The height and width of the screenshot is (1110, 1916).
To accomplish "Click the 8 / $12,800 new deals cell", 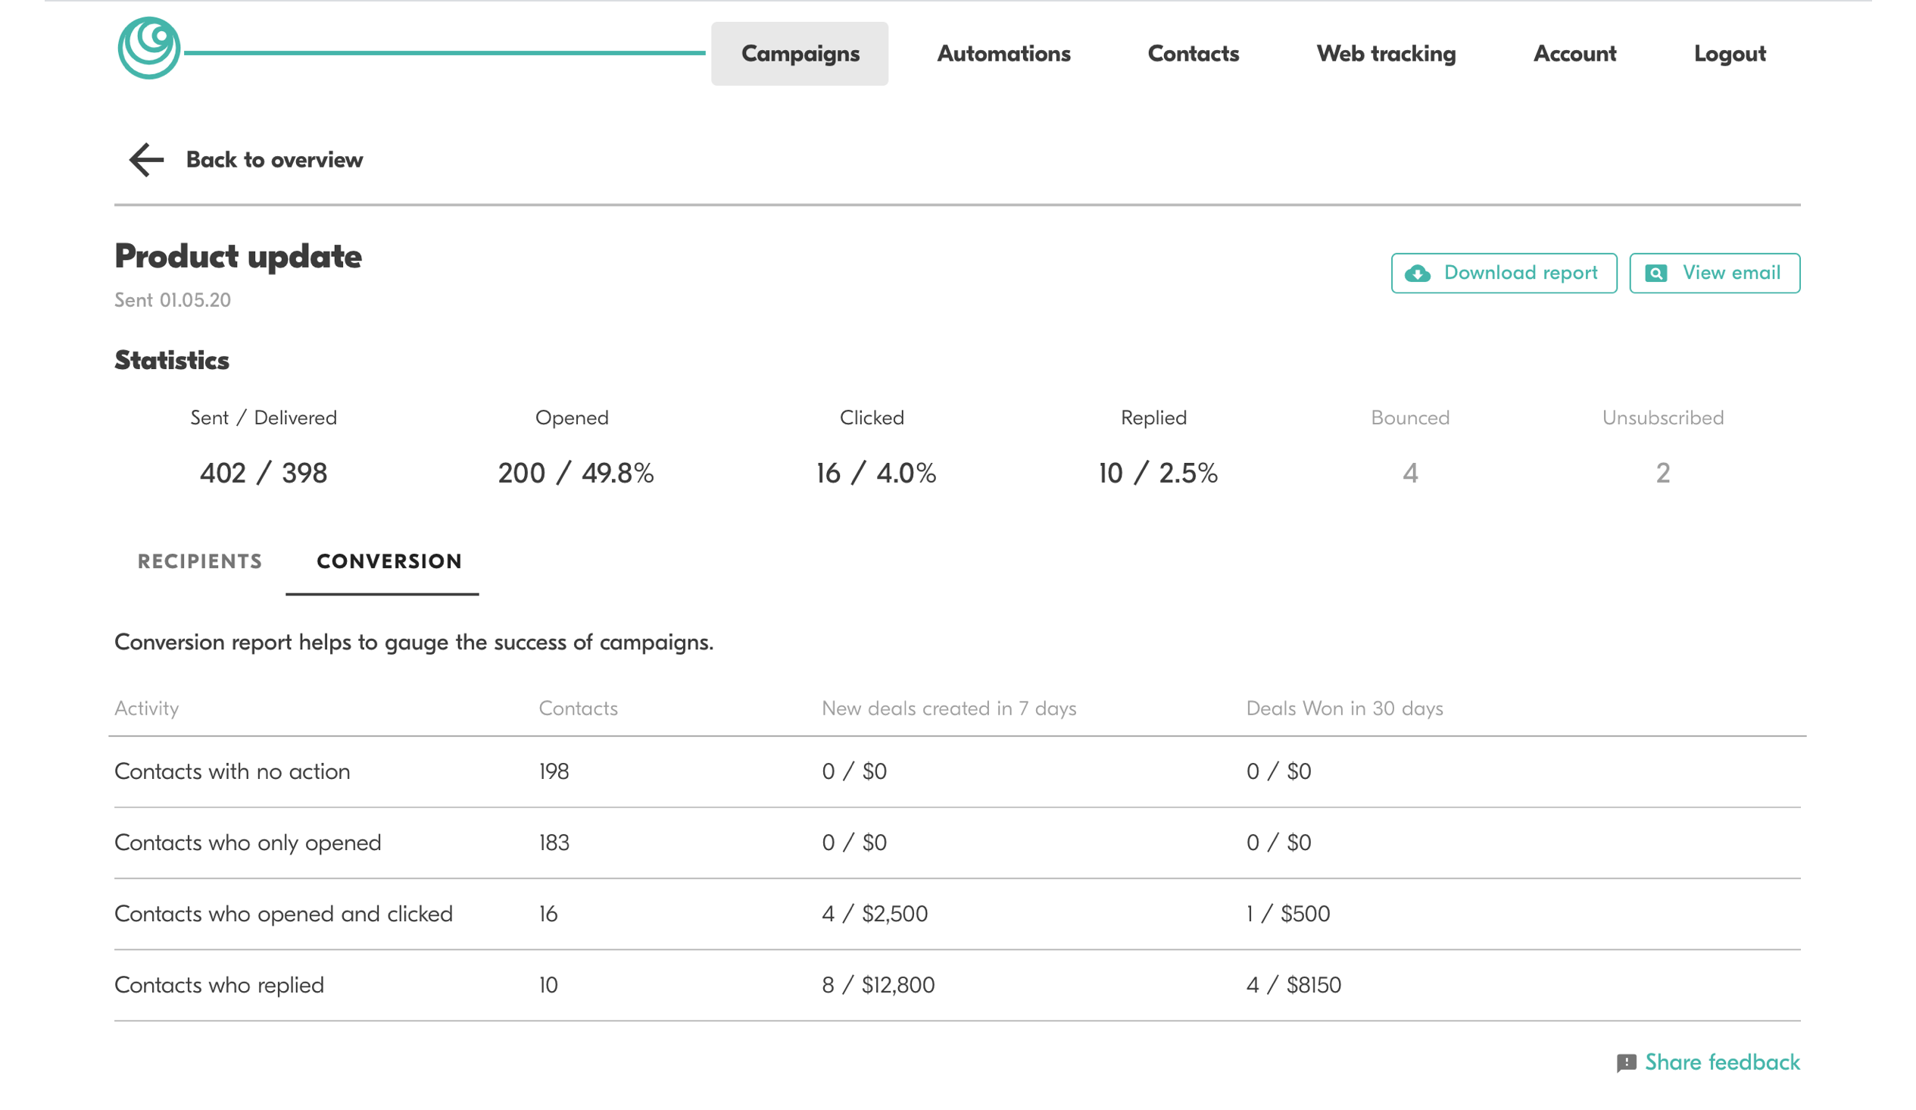I will click(x=878, y=985).
